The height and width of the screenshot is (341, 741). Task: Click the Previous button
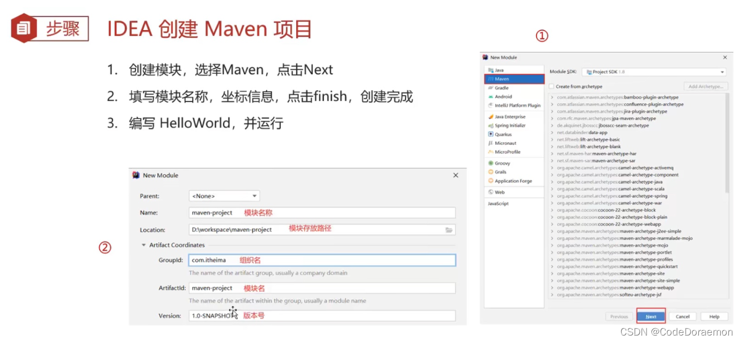[x=619, y=316]
